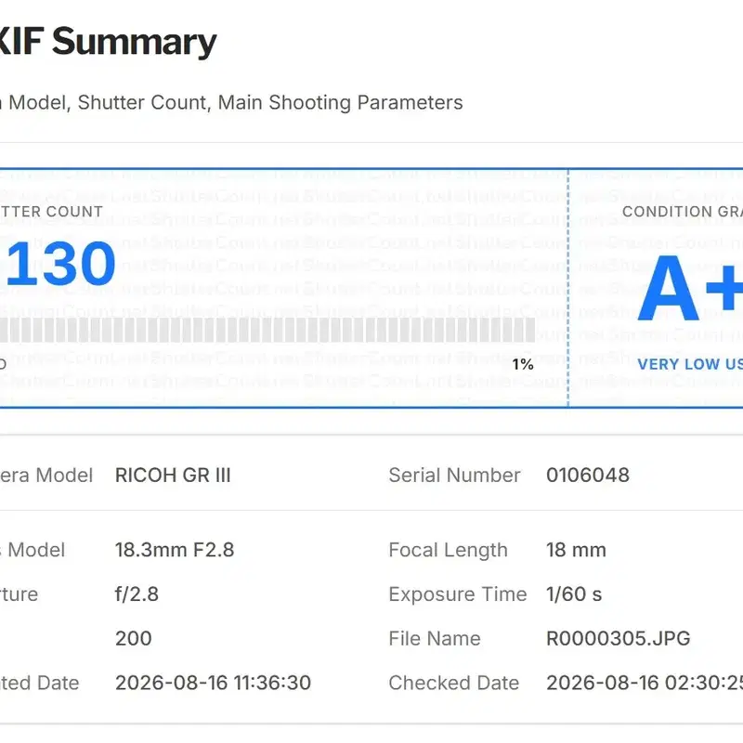Click the Serial Number label
Image resolution: width=743 pixels, height=743 pixels.
pos(454,476)
